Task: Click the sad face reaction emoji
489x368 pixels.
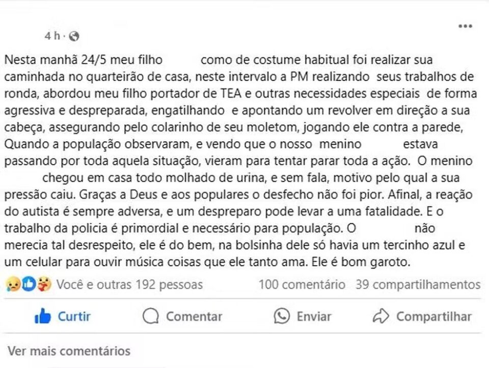Action: (13, 284)
